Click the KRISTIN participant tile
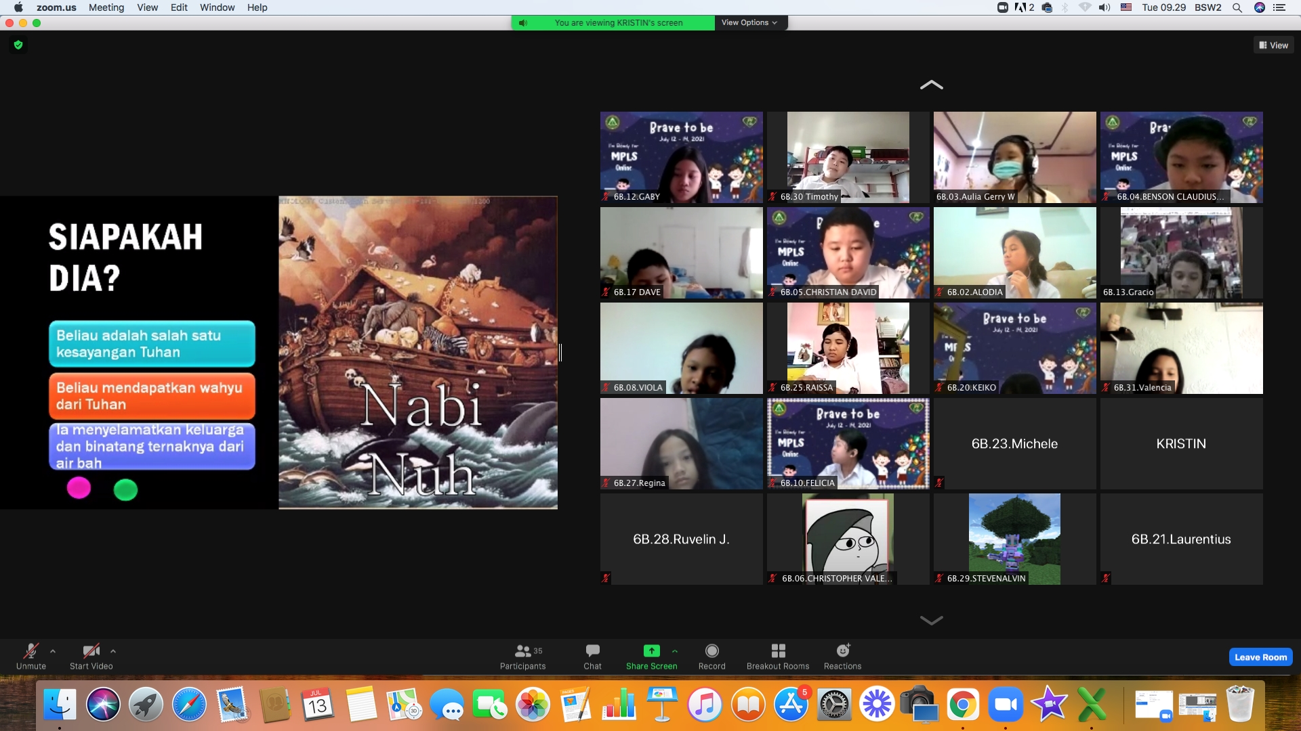 tap(1181, 443)
